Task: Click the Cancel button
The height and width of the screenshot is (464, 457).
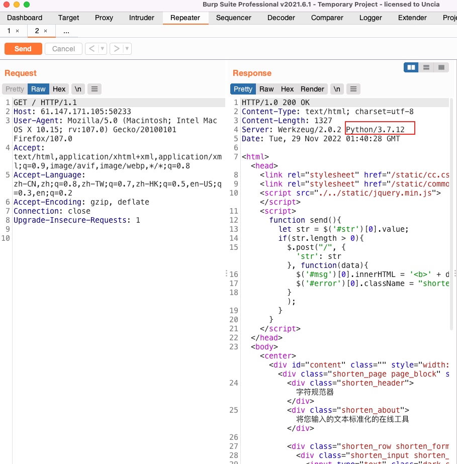Action: pyautogui.click(x=63, y=49)
